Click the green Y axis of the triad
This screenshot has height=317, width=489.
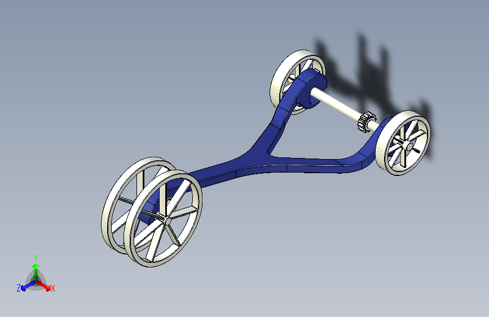(36, 272)
